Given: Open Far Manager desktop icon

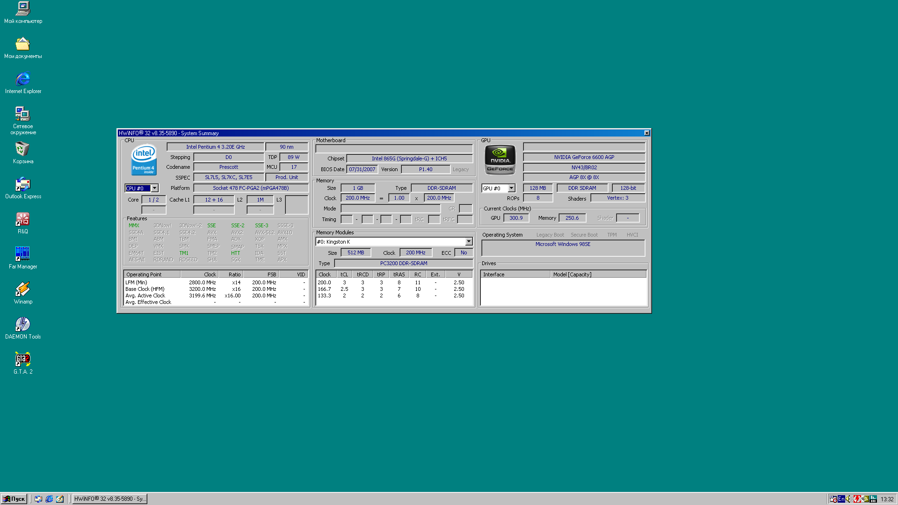Looking at the screenshot, I should tap(22, 254).
